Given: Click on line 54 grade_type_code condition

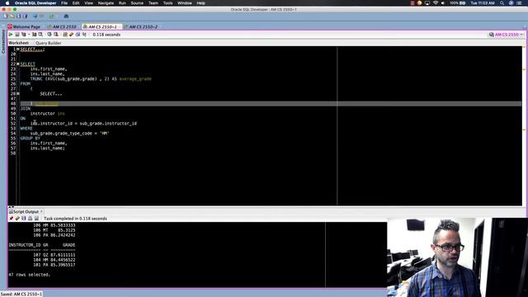Looking at the screenshot, I should click(69, 134).
